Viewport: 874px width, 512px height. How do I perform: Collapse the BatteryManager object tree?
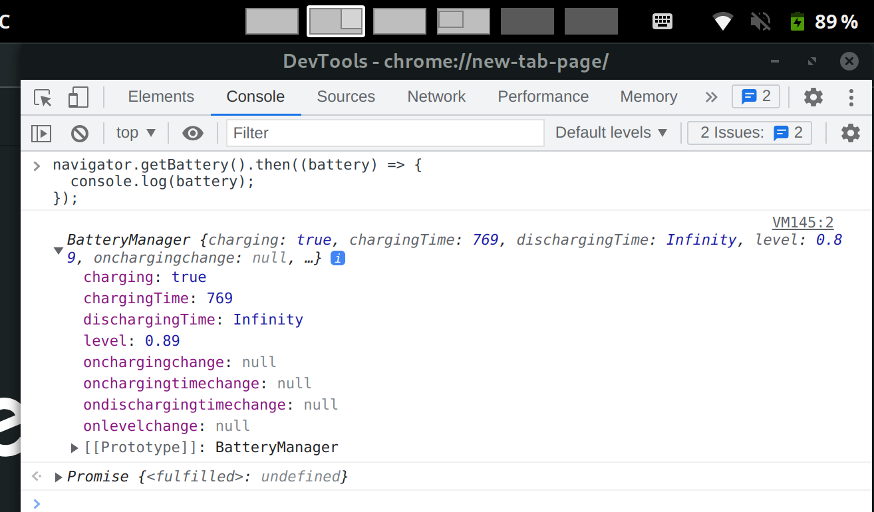(59, 251)
